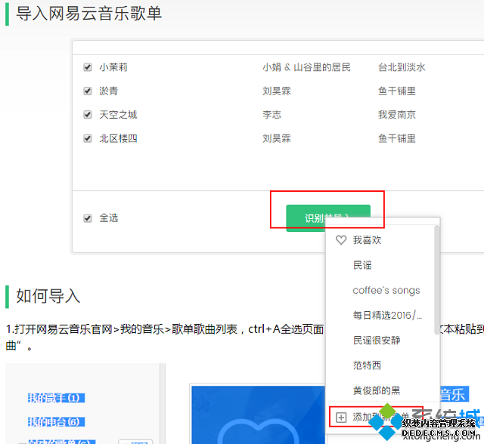Screen dimensions: 484x444
Task: Click the highlighted 我的电台(6) item
Action: (x=56, y=421)
